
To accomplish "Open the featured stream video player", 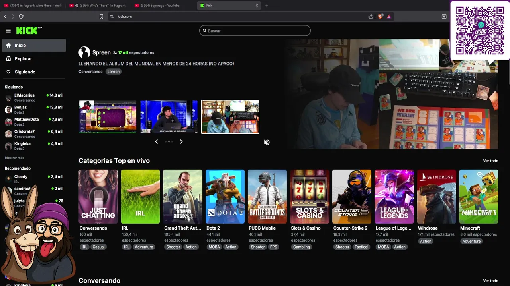I will (x=391, y=94).
